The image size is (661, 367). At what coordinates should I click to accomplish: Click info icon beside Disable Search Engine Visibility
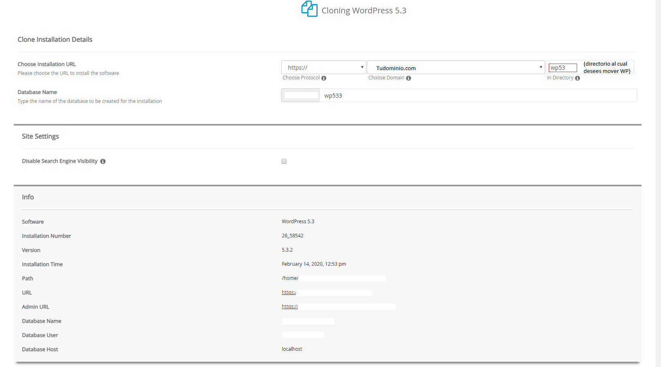(103, 161)
